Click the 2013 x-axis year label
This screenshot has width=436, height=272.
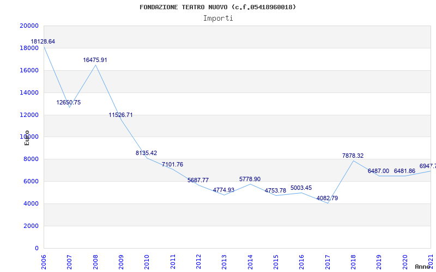click(x=225, y=262)
